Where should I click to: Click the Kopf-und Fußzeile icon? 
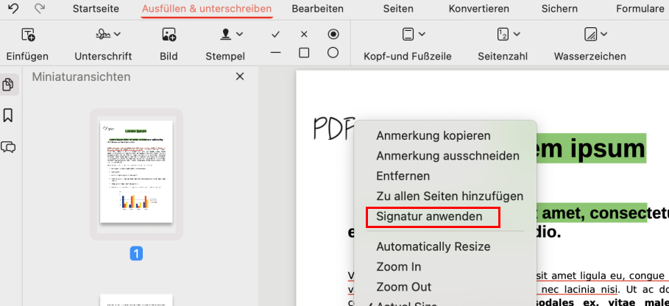pyautogui.click(x=408, y=34)
